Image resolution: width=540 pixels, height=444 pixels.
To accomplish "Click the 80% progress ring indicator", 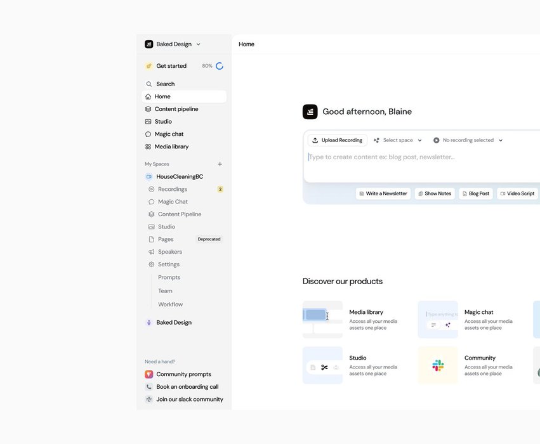I will (220, 66).
